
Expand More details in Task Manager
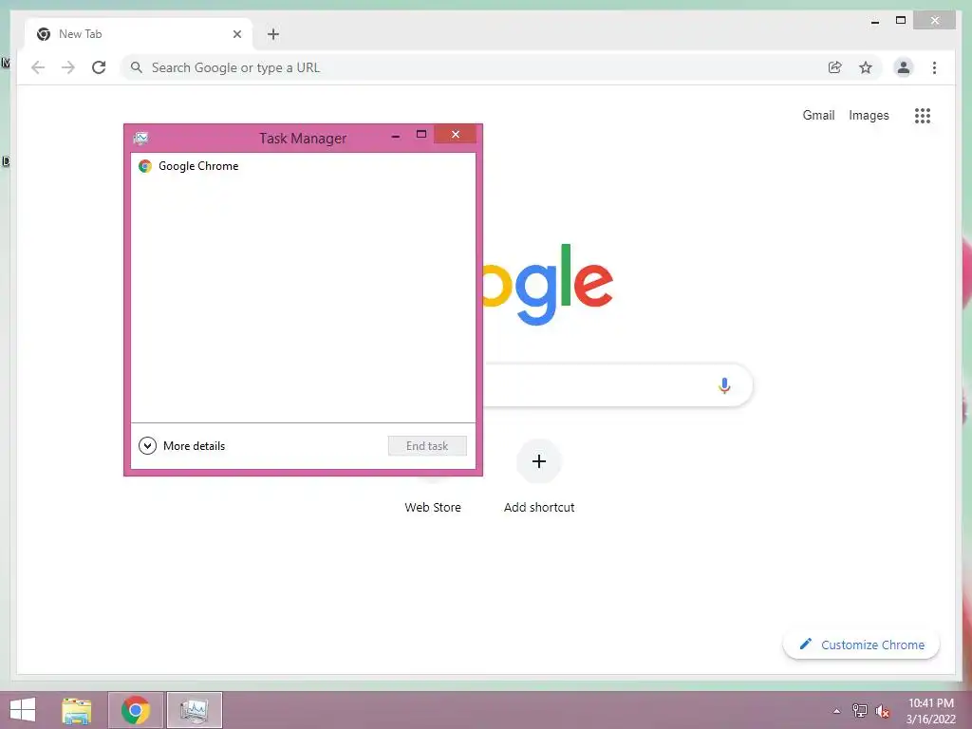pyautogui.click(x=181, y=446)
